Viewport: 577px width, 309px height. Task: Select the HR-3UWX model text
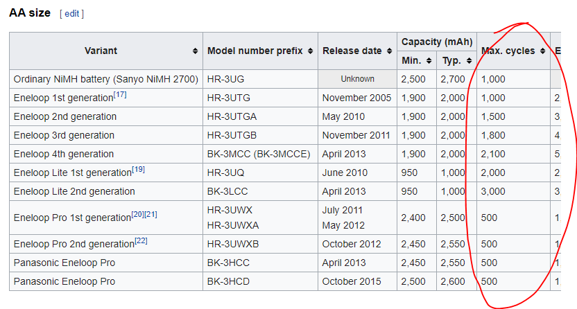[230, 210]
